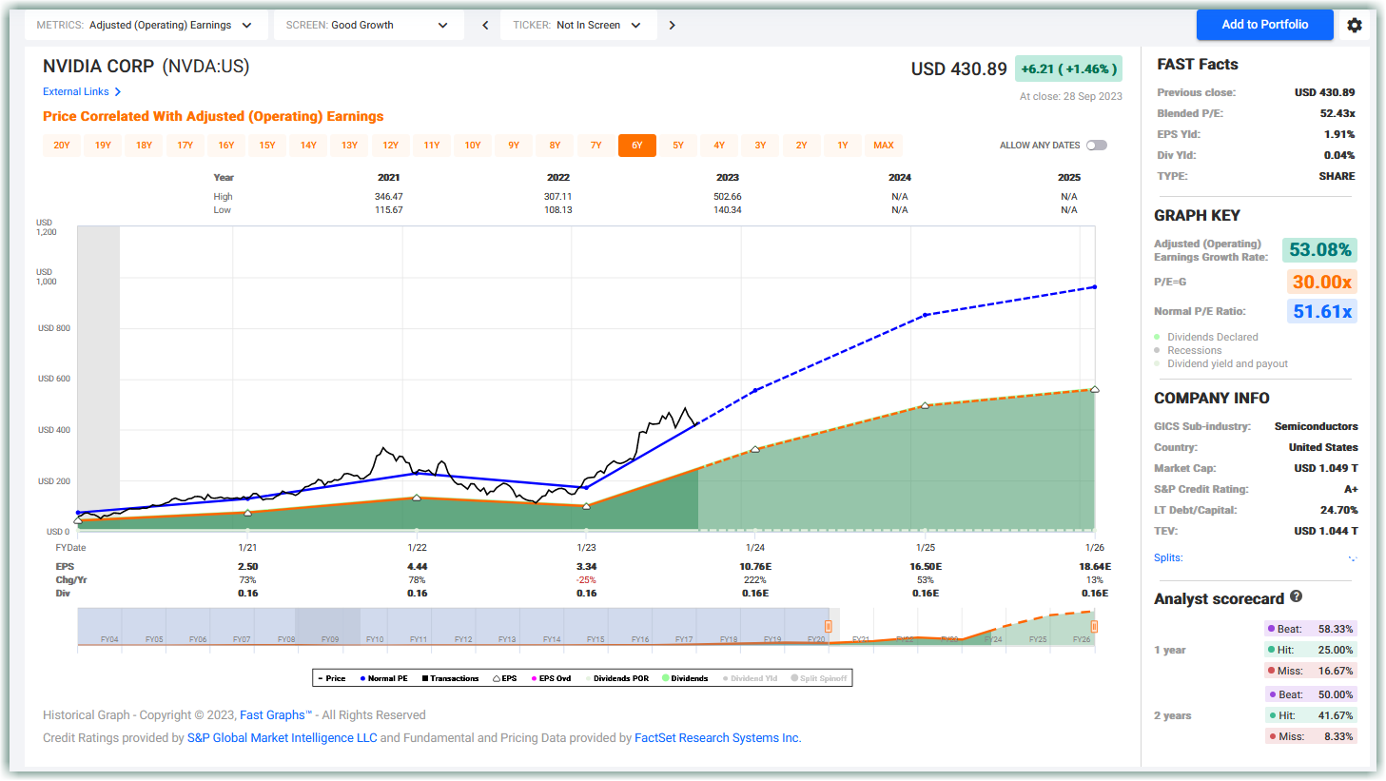Select the 2Y time range tab
Image resolution: width=1386 pixels, height=781 pixels.
pyautogui.click(x=802, y=146)
